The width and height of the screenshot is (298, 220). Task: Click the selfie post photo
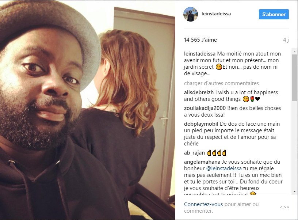[x=88, y=110]
